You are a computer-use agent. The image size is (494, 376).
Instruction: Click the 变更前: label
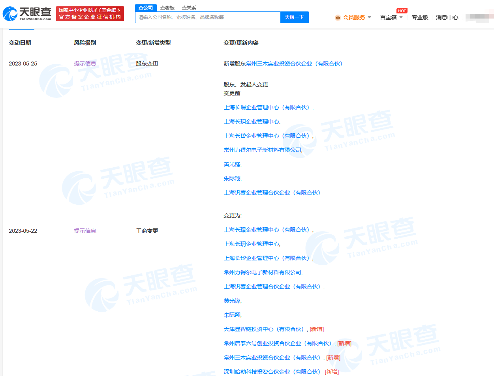(x=233, y=93)
